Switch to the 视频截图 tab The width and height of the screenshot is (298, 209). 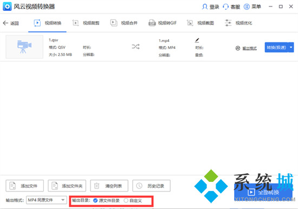point(200,23)
